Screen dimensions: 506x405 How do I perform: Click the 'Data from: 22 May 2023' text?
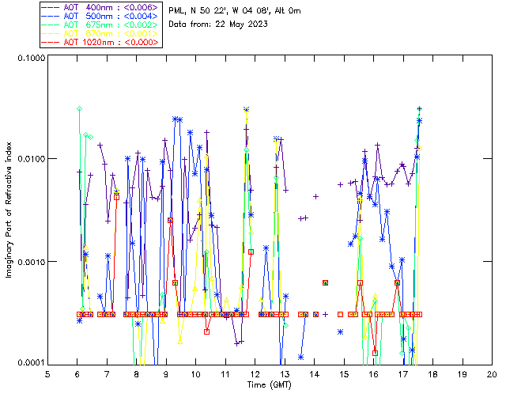[218, 25]
